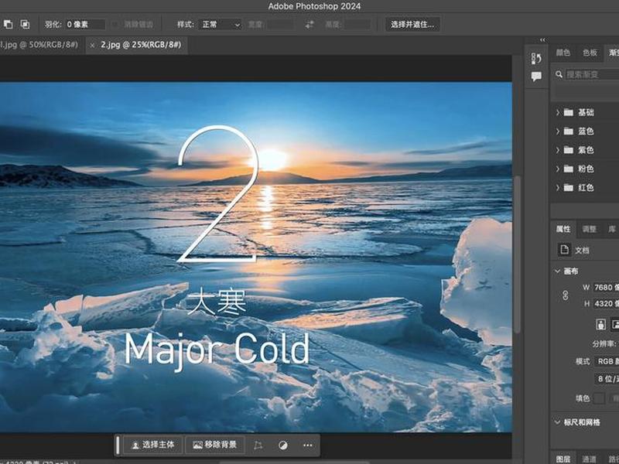
Task: Click the 羽化 feather value field
Action: [x=85, y=25]
